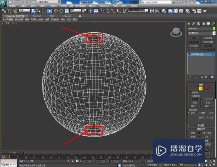Open the Modify command panel tab
The image size is (217, 167).
194,24
